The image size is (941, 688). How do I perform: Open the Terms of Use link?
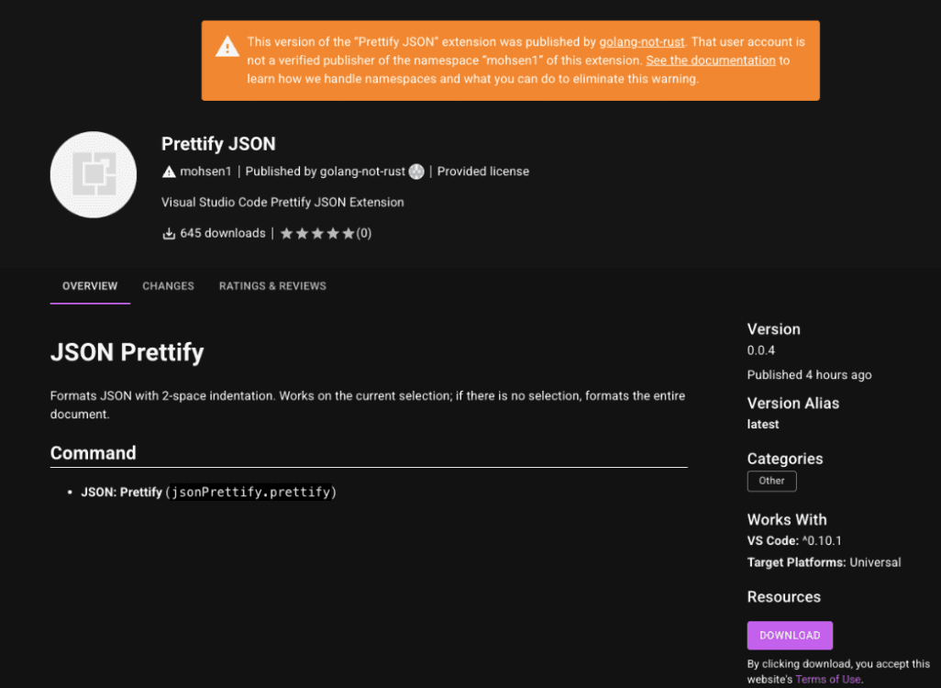point(828,680)
